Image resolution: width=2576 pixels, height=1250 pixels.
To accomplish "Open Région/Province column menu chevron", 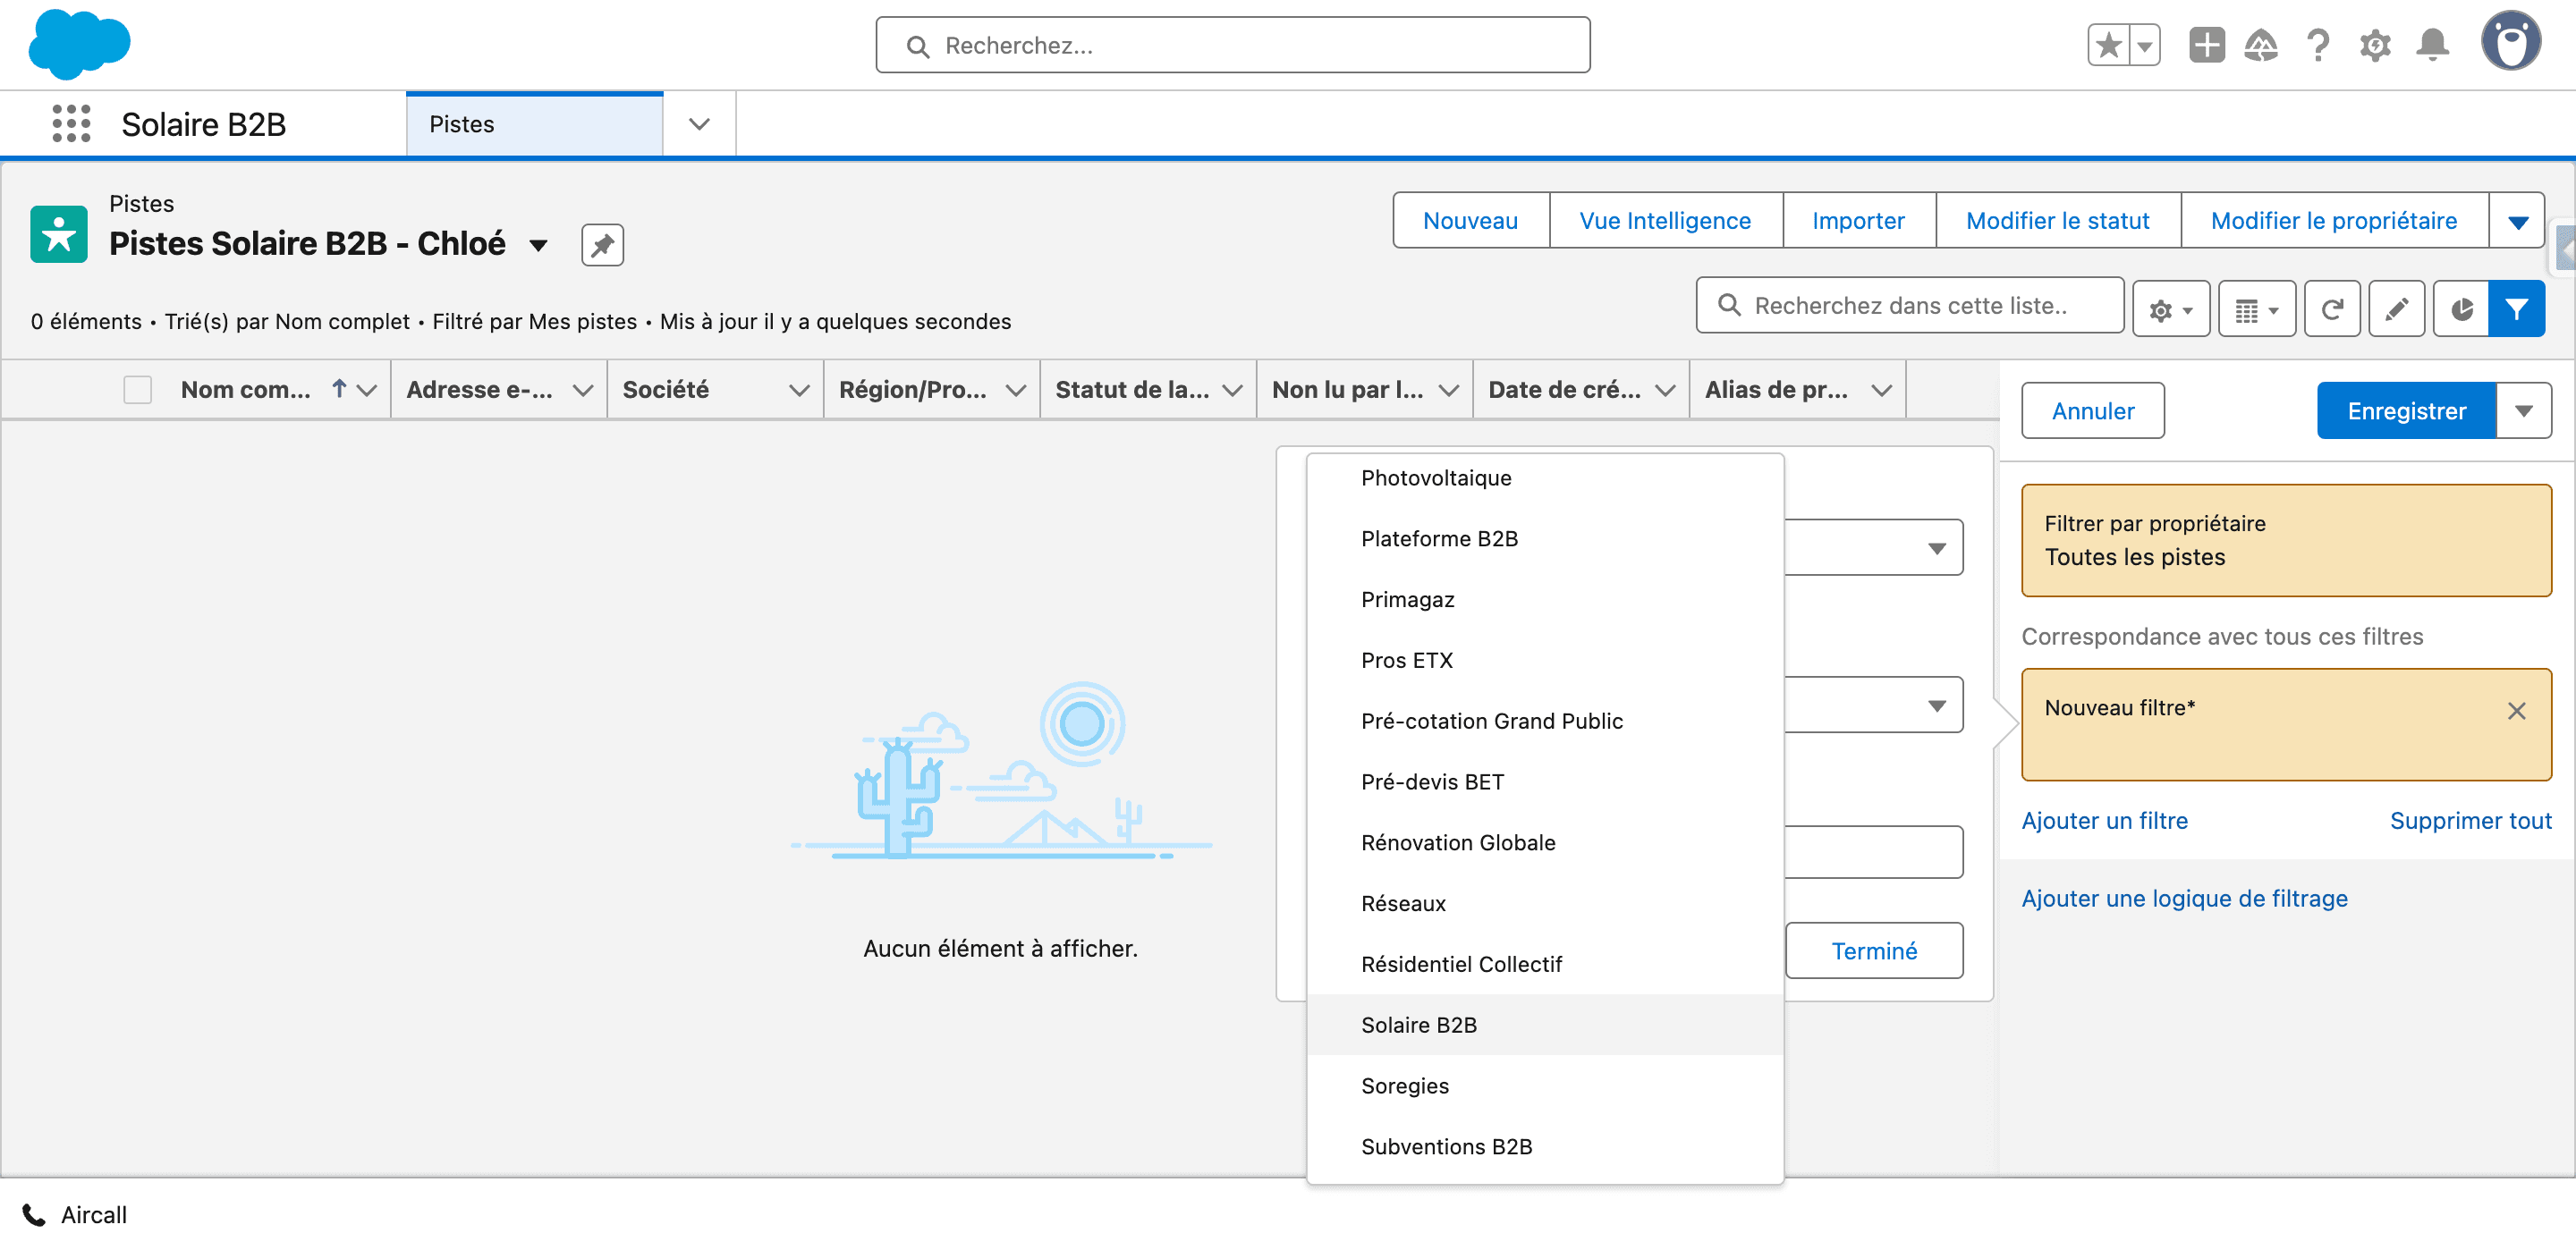I will click(1016, 390).
